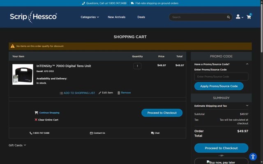Open InTENSity 7000 Digital Tens Unit product title
263x164 pixels.
pos(64,66)
